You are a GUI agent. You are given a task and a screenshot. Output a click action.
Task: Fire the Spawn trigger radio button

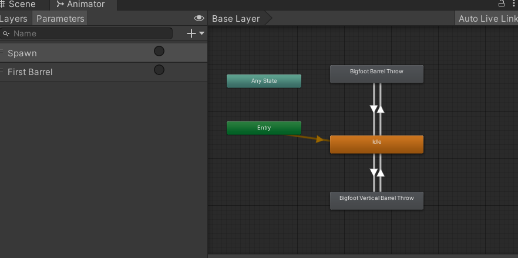(x=159, y=51)
